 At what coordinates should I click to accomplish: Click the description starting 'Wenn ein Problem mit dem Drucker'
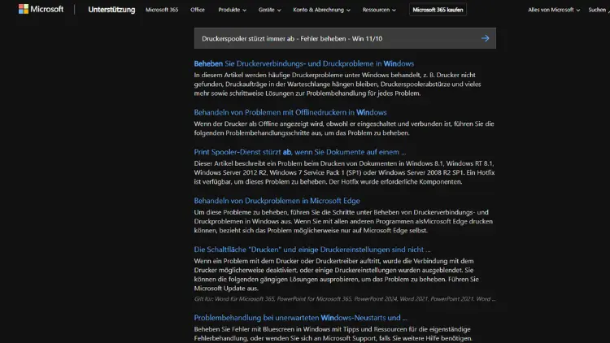pos(337,275)
